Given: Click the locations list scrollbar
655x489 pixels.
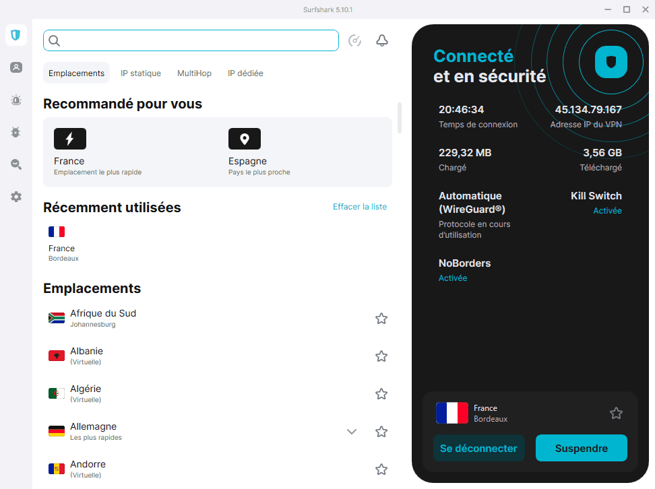Looking at the screenshot, I should (400, 118).
